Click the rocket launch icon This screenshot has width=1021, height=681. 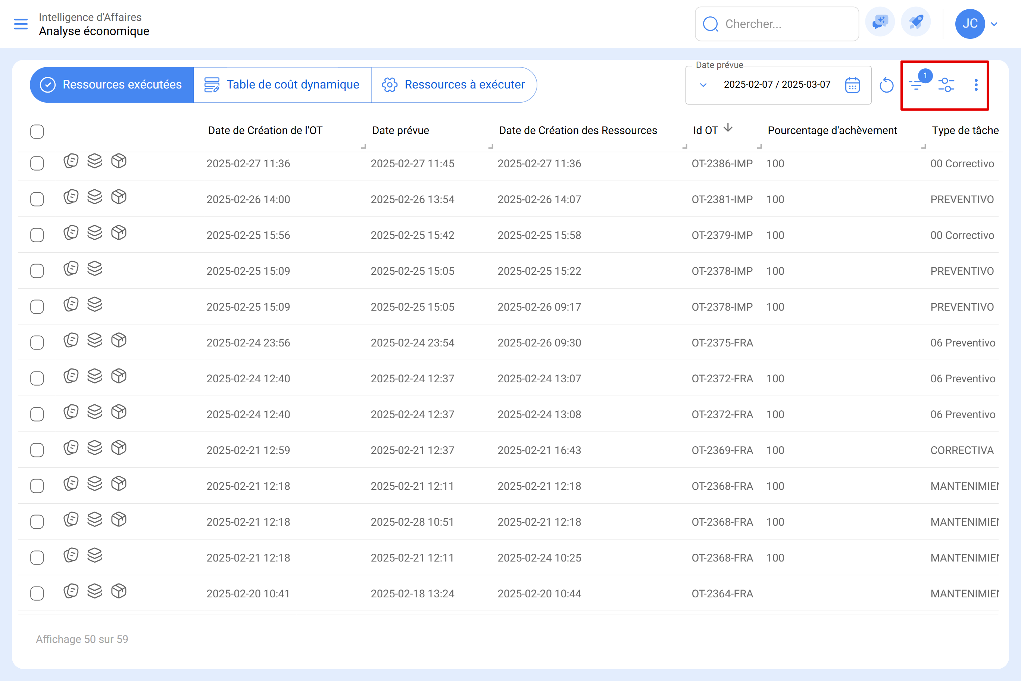[x=915, y=22]
